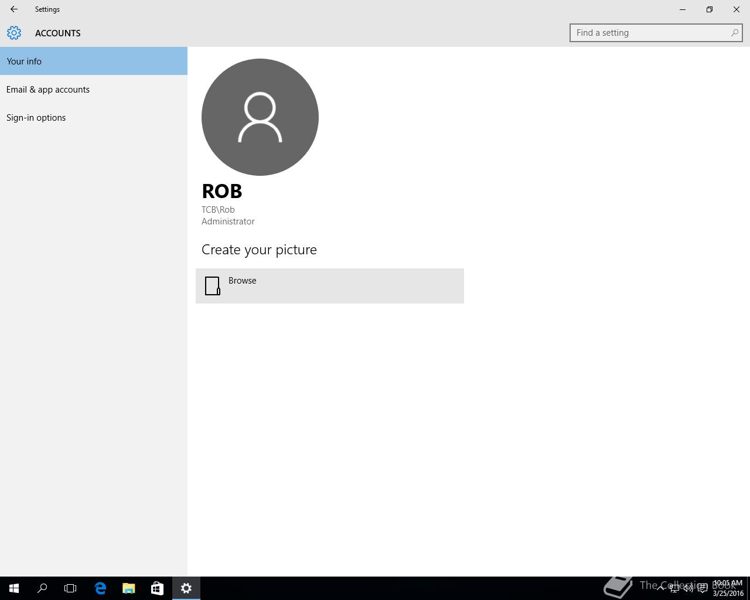Go back using the Settings back arrow

tap(14, 9)
